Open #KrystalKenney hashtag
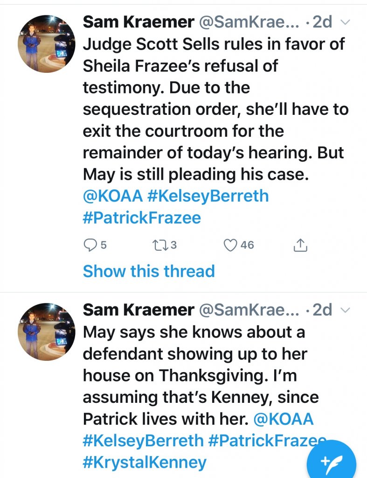The image size is (367, 478). pos(145,462)
